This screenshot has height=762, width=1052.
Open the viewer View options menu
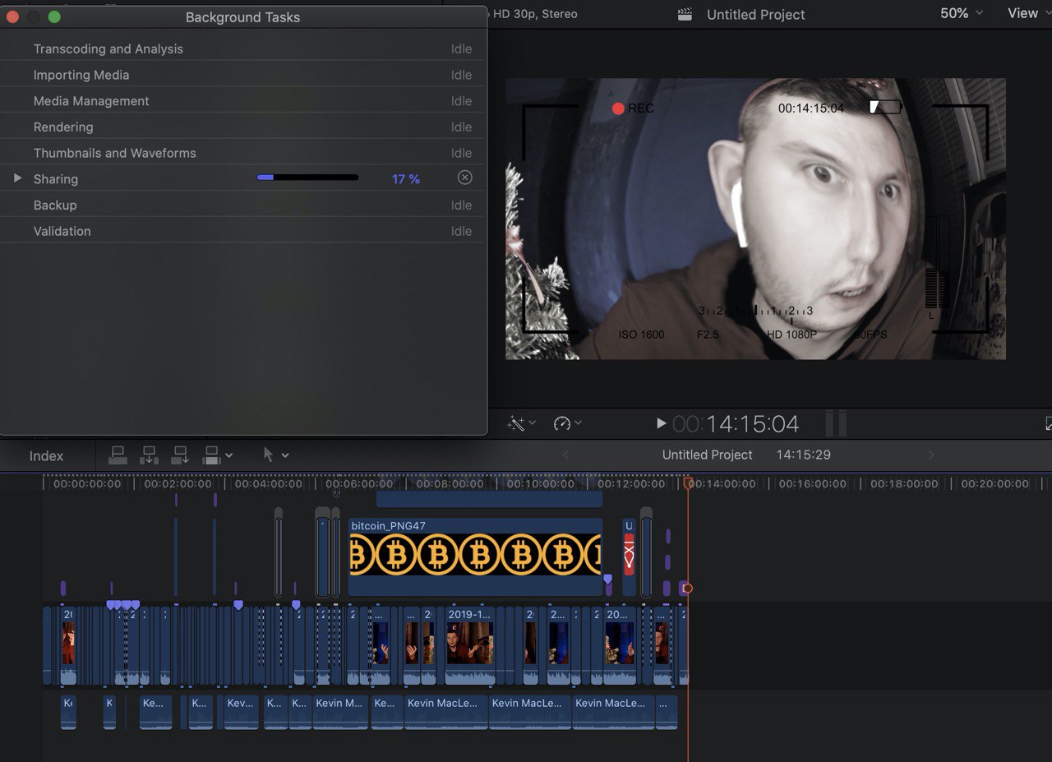1028,13
